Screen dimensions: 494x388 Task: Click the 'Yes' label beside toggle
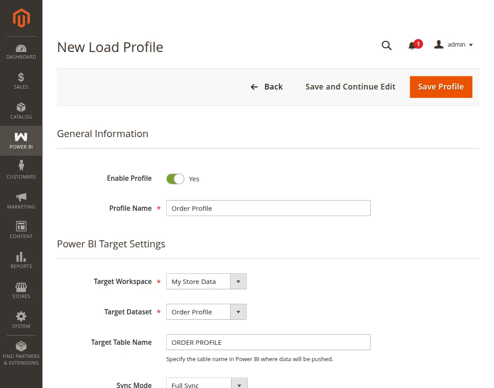(x=194, y=179)
